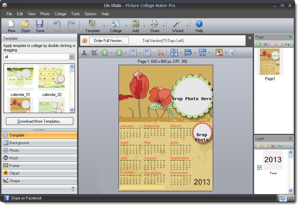Switch to the Background sidebar section
Screen dimensions: 300x207
pos(39,143)
